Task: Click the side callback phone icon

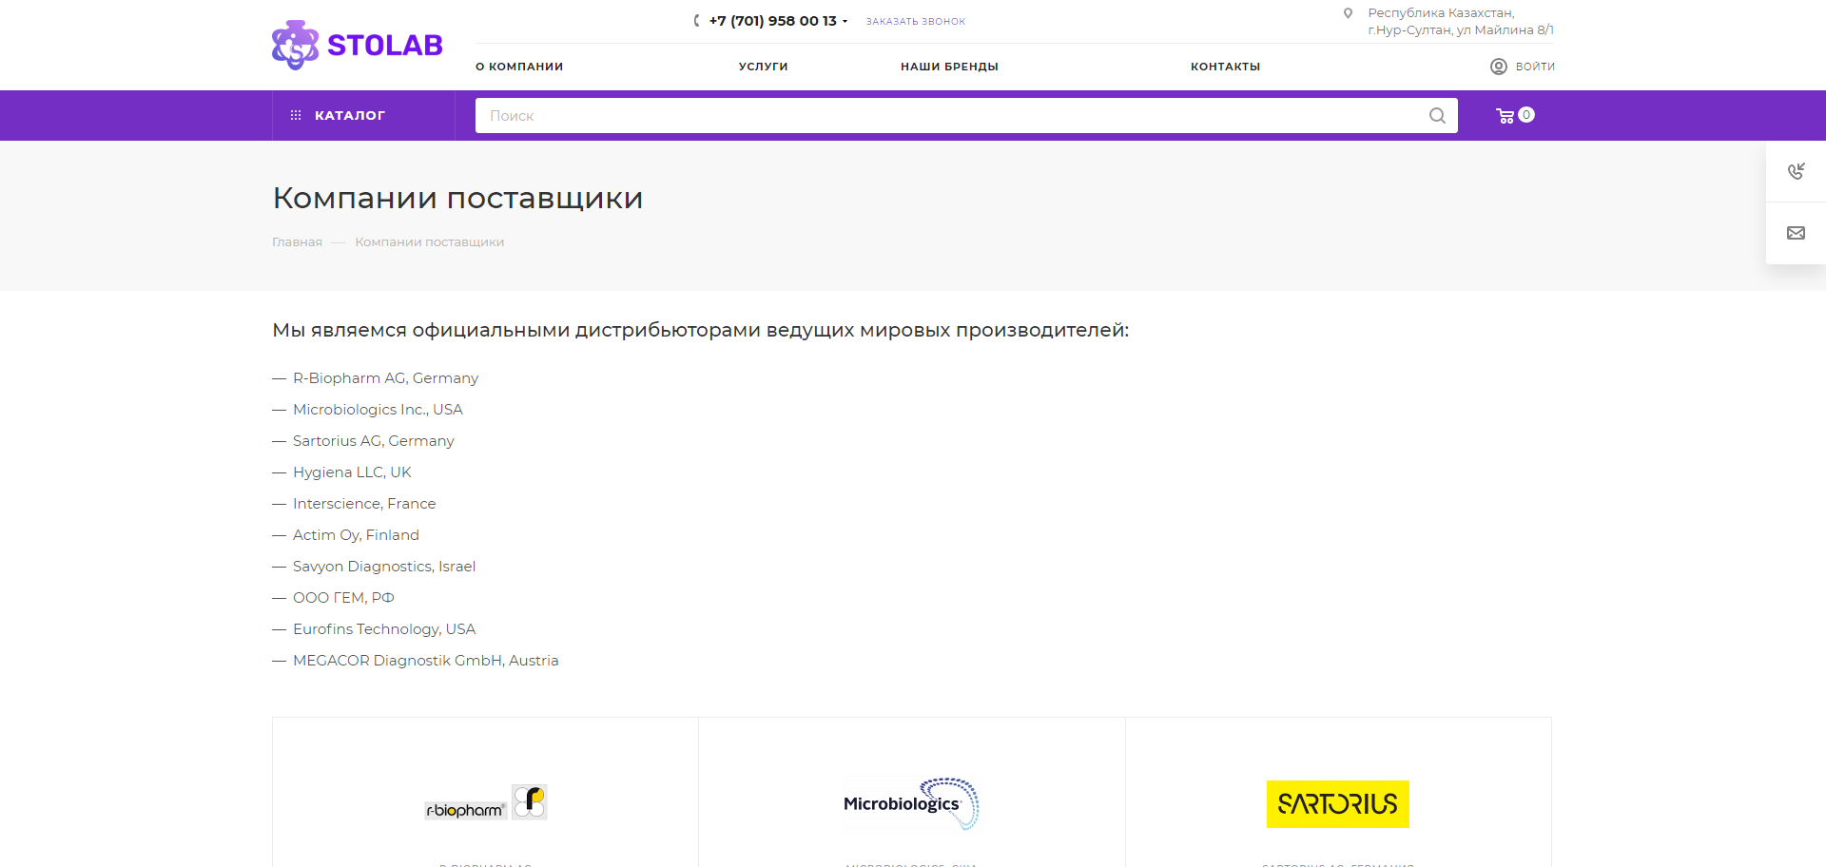Action: tap(1796, 171)
